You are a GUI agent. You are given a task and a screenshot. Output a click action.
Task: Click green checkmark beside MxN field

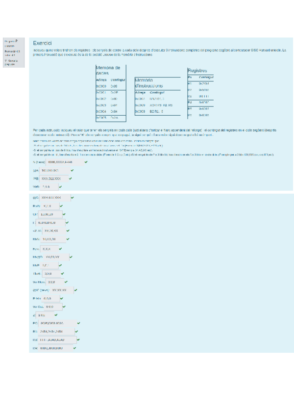pos(68,239)
